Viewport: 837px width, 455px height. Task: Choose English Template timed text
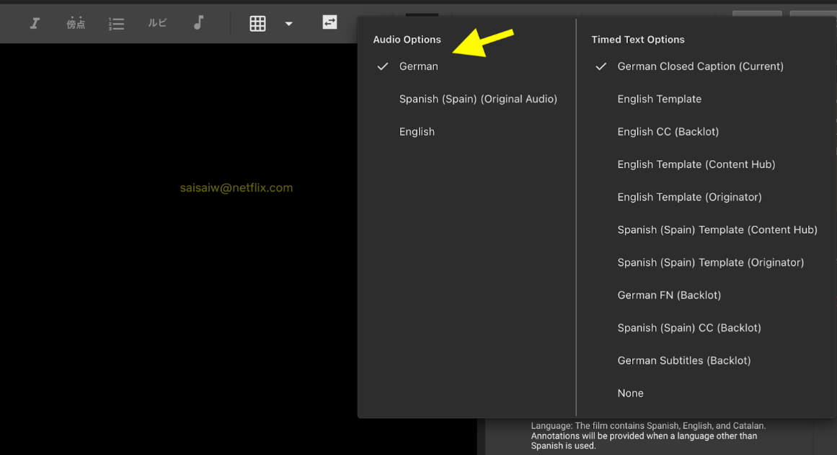click(x=659, y=99)
